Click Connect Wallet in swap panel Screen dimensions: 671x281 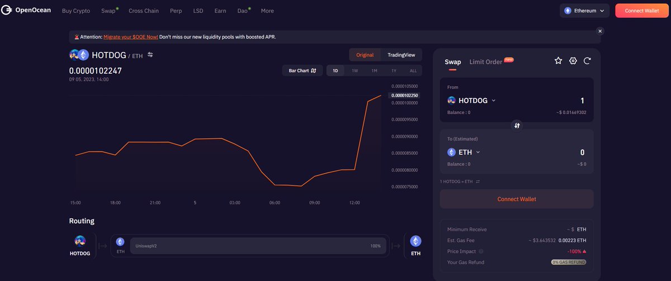click(x=517, y=199)
